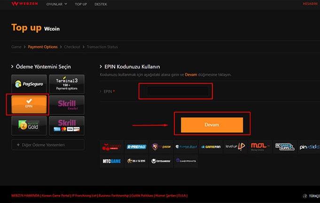The height and width of the screenshot is (203, 320).
Task: Open the PC Game Supply logo
Action: pyautogui.click(x=285, y=147)
